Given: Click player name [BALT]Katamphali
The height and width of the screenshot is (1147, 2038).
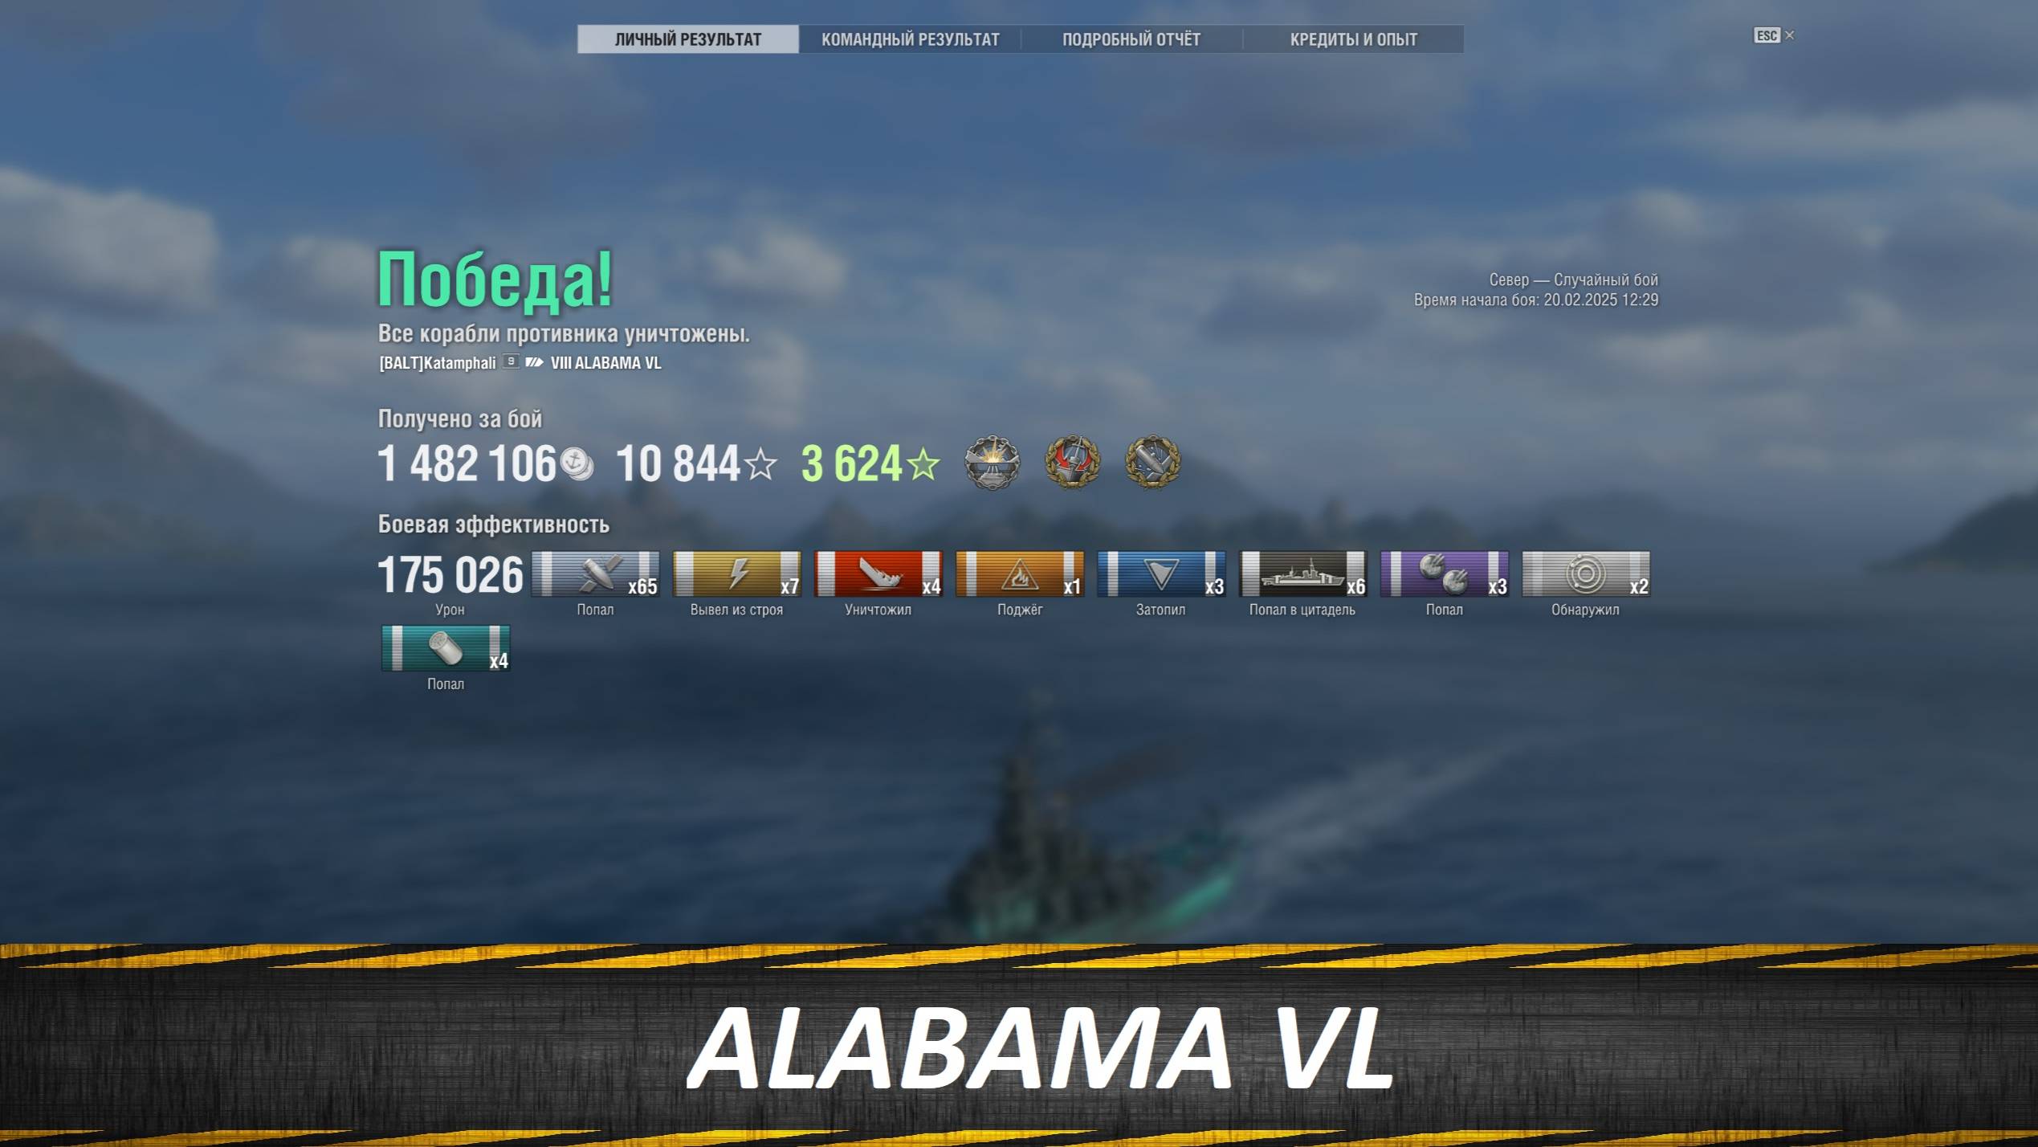Looking at the screenshot, I should point(438,363).
